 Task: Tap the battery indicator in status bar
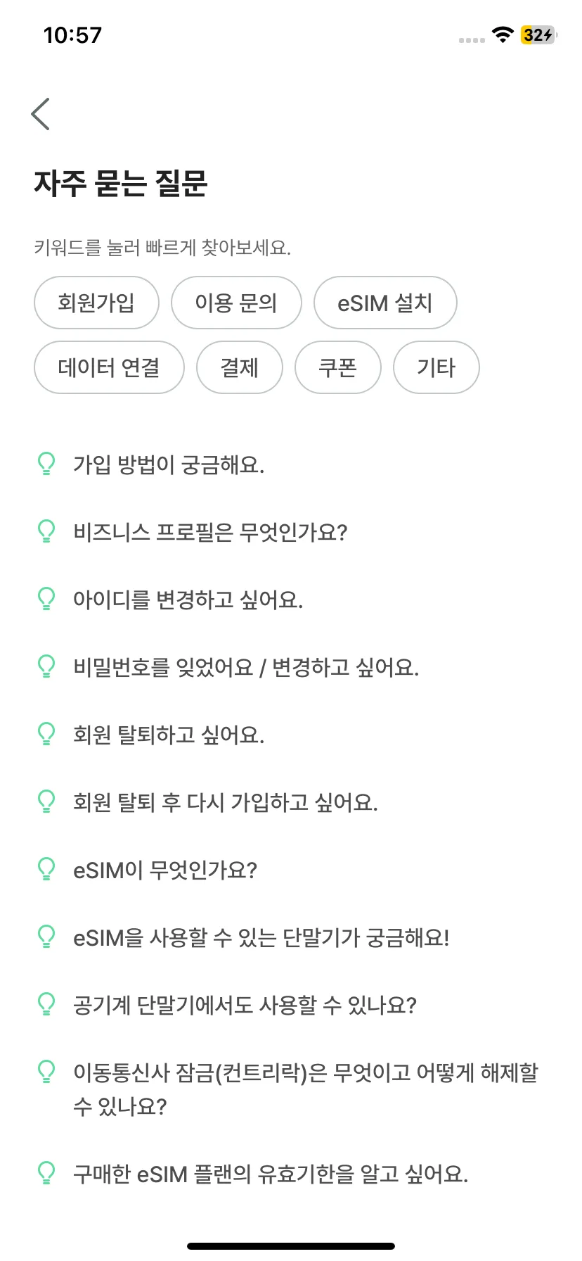tap(538, 34)
